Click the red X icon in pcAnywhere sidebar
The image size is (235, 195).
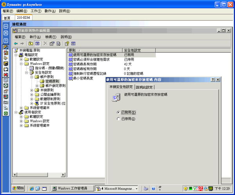click(x=6, y=74)
